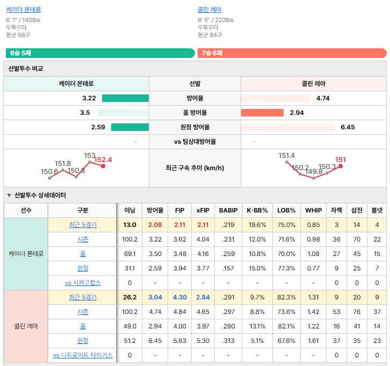This screenshot has width=390, height=366.
Task: Click the 13.0 innings cell
Action: (129, 225)
